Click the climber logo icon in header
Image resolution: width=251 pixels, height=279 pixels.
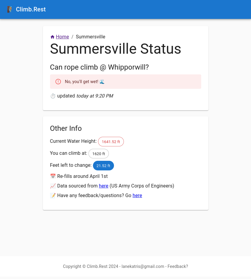(x=10, y=9)
